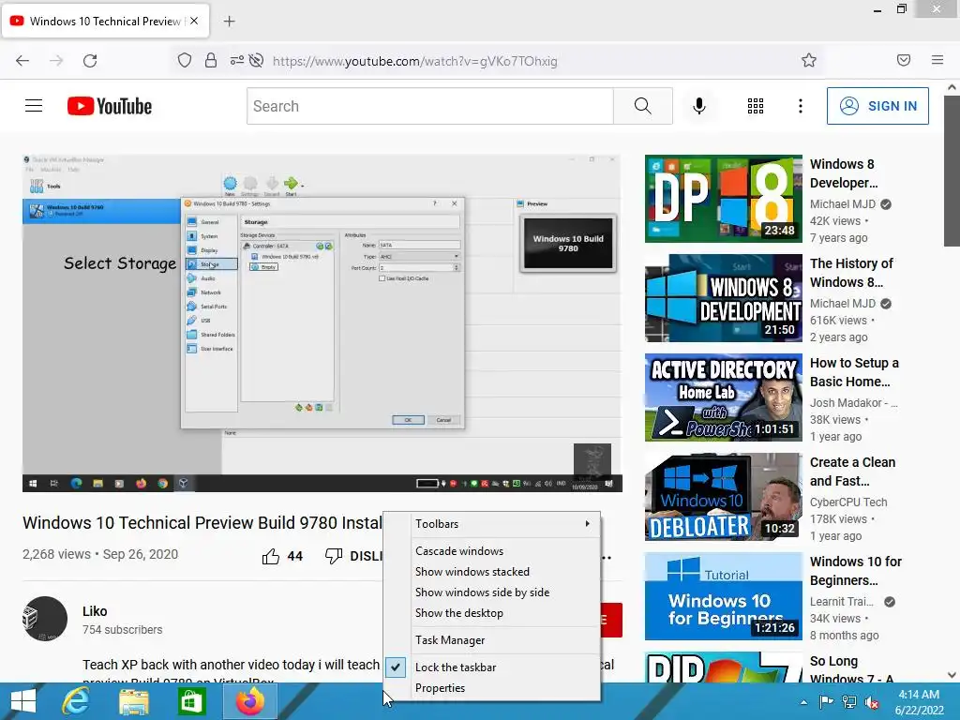Click the page vertical scrollbar thumb

tap(952, 170)
